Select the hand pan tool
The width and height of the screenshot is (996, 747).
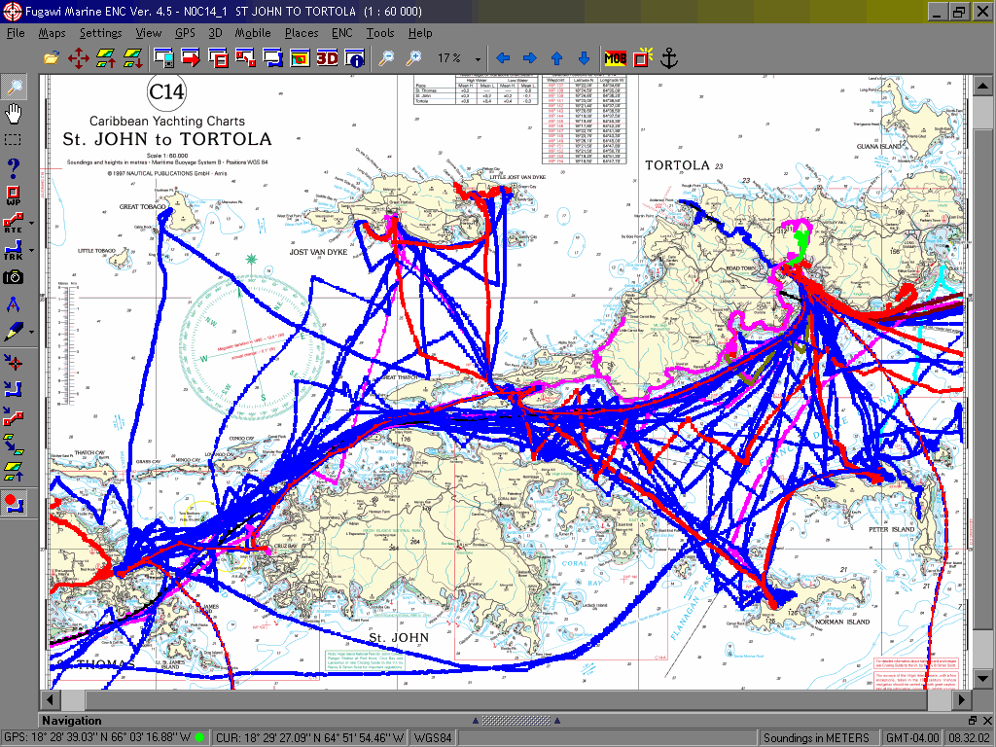14,114
